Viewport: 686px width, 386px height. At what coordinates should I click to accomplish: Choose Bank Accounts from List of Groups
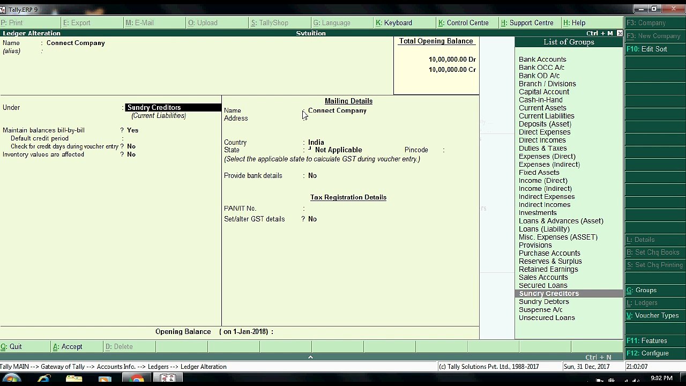click(542, 60)
